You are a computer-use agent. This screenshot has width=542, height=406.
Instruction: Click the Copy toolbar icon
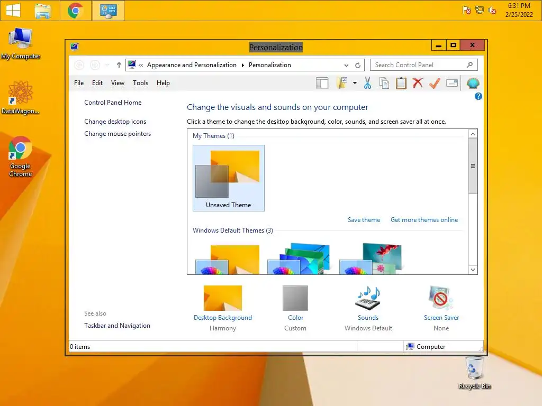coord(384,83)
